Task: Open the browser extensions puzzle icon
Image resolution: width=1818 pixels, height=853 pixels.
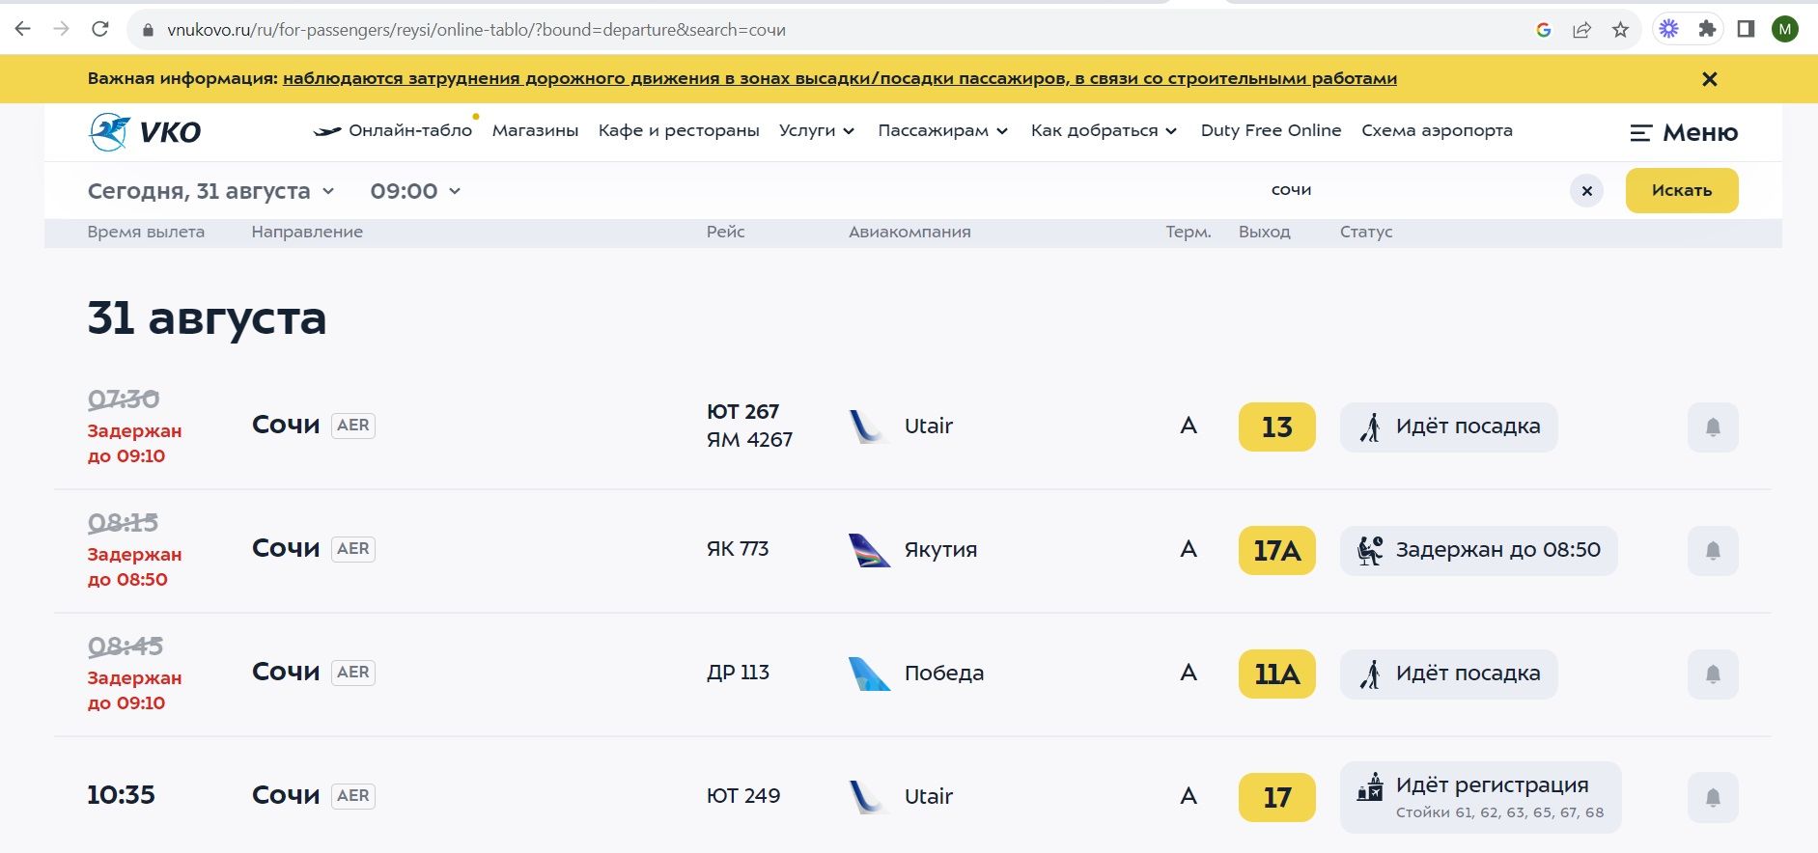Action: (1707, 29)
